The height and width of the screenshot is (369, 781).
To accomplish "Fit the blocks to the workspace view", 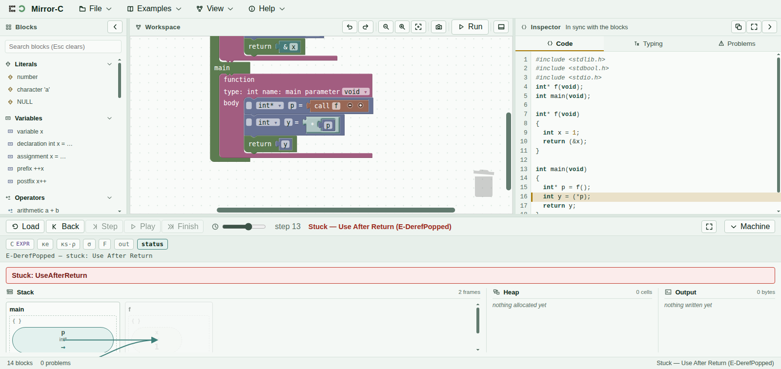I will pos(418,27).
